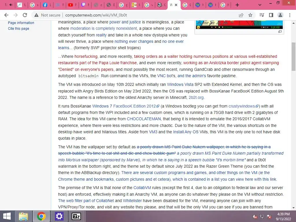Visit the crustywindows external link

coord(243,106)
